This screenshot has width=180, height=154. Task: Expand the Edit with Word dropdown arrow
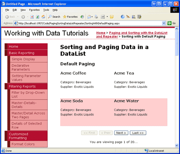[x=107, y=17]
